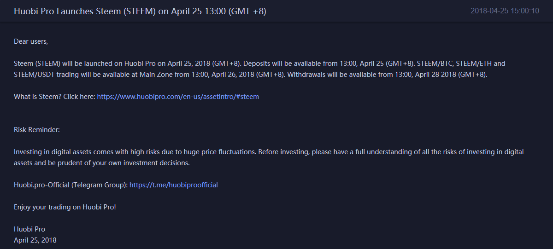Viewport: 553px width, 249px height.
Task: Click the 'Risk Reminder:' heading
Action: click(x=37, y=130)
